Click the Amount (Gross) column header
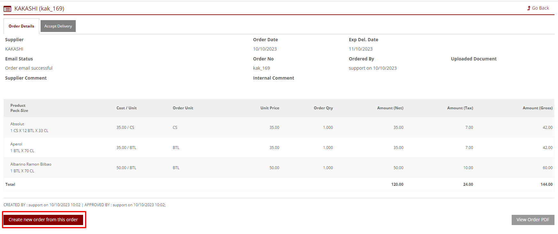The image size is (558, 234). [537, 108]
